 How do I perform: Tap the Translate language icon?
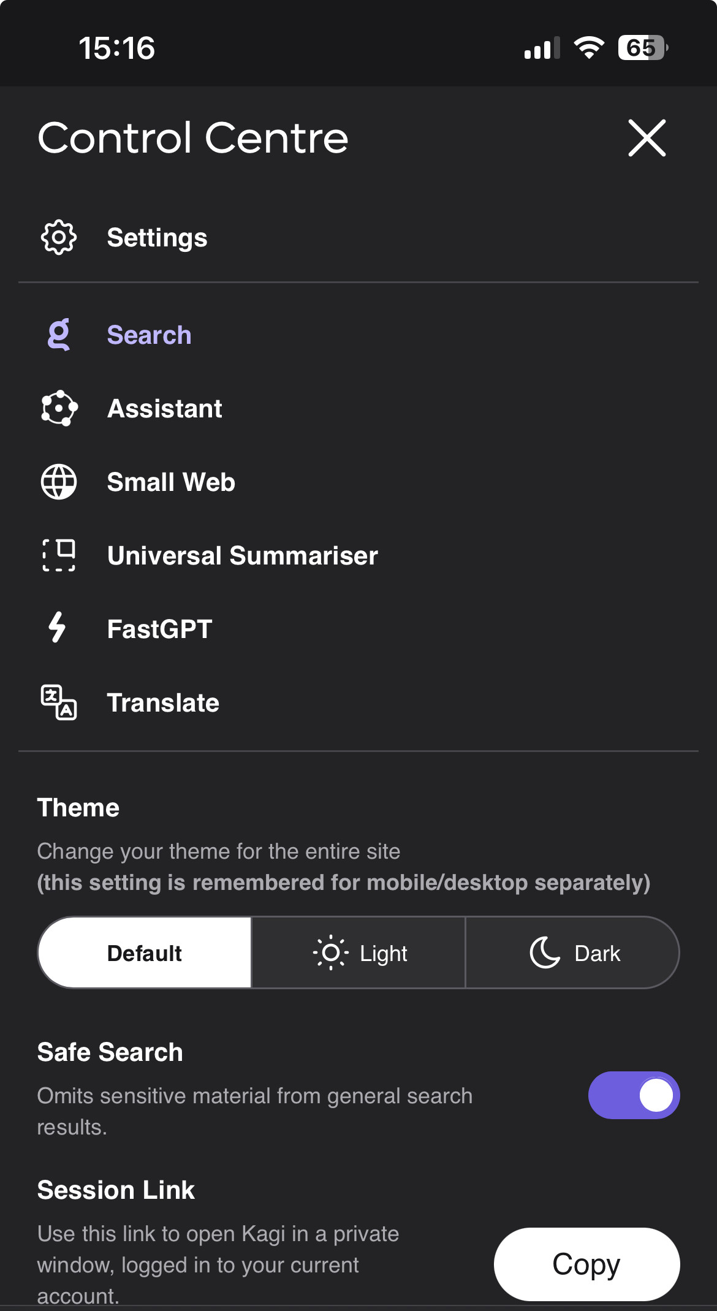(x=59, y=702)
